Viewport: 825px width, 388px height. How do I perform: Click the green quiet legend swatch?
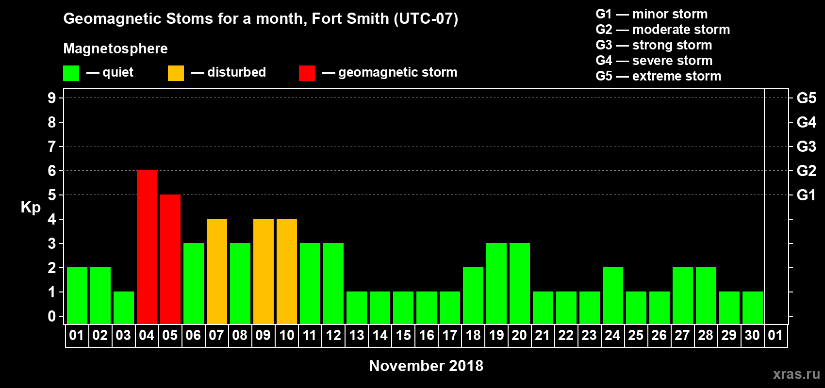(71, 73)
